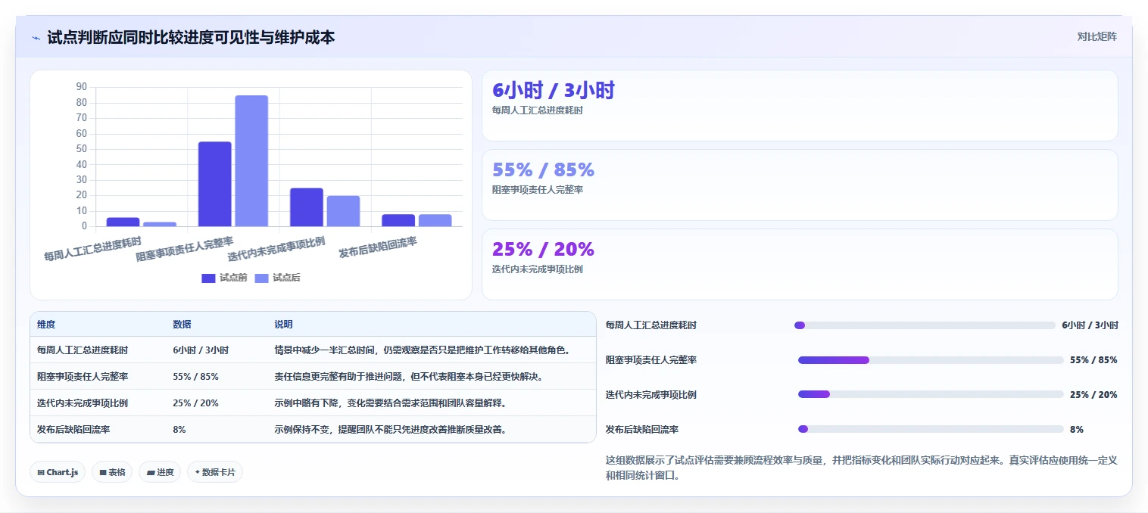Click the 6小时 / 3小时 data card value
This screenshot has height=513, width=1148.
click(554, 91)
